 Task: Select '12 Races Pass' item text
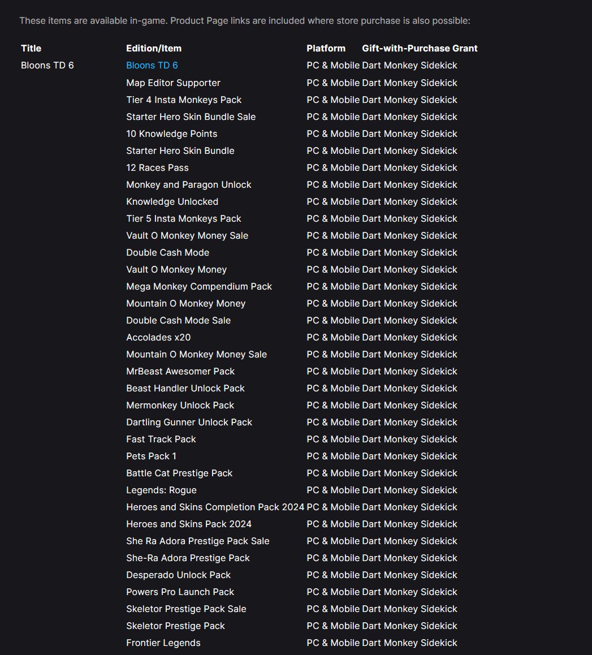(157, 168)
